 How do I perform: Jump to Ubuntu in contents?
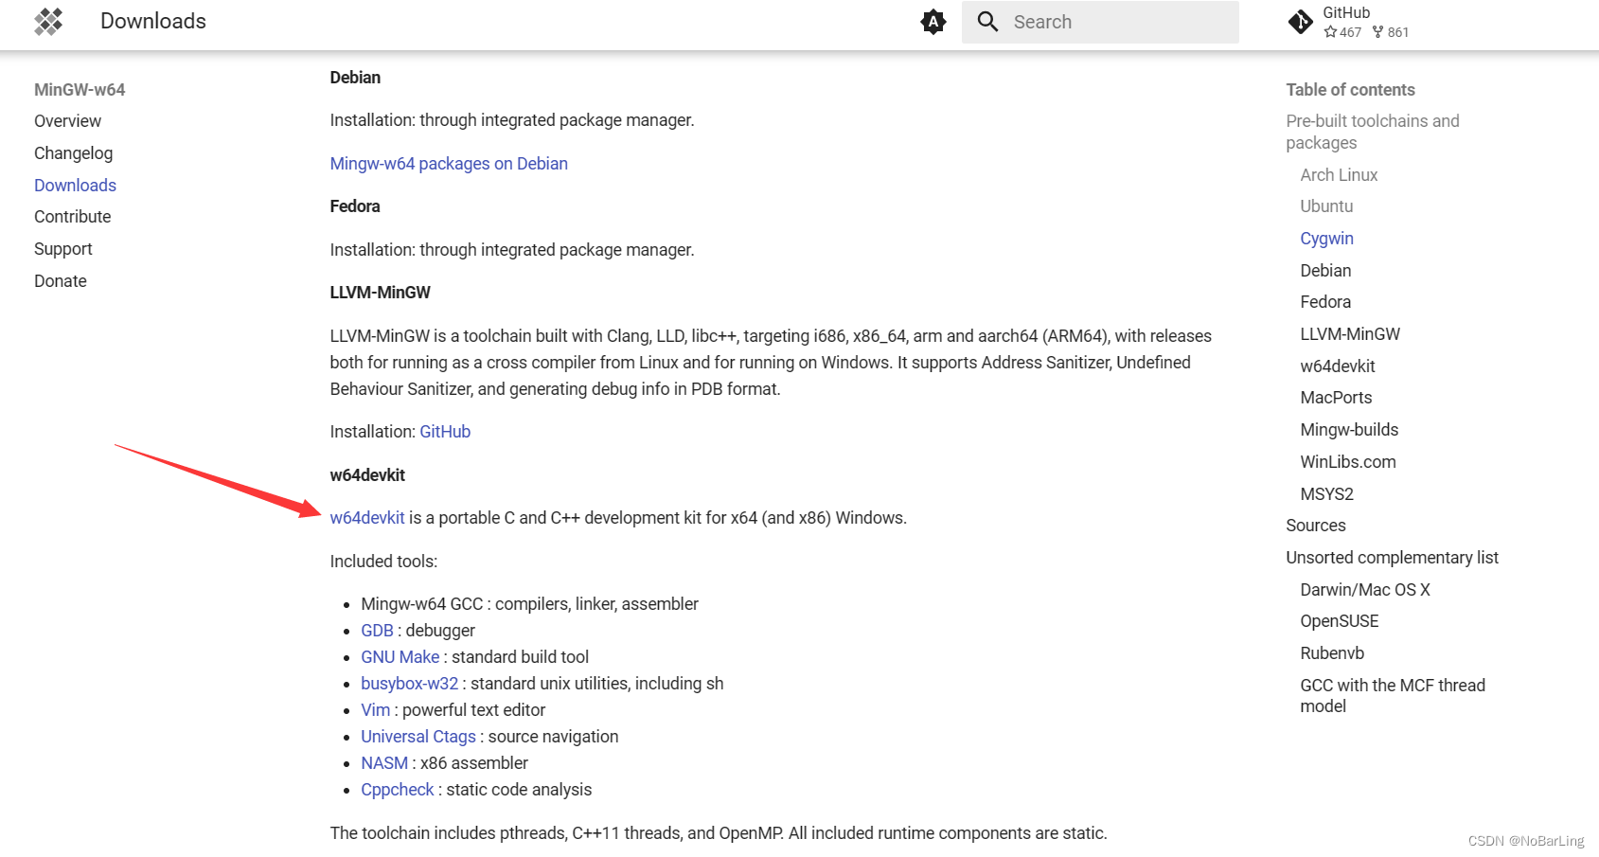1326,206
